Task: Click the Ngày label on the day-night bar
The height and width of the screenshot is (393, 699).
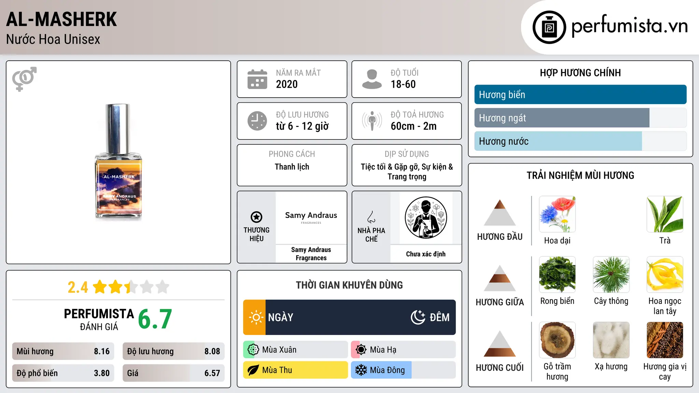Action: [281, 318]
